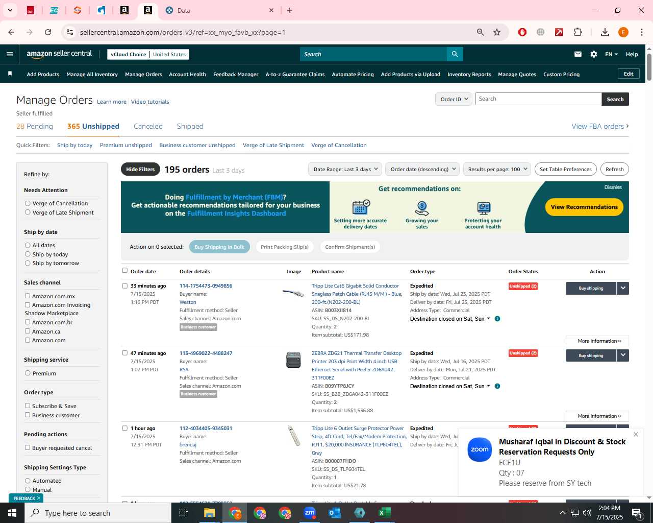Viewport: 653px width, 523px height.
Task: Open the EN language dropdown
Action: pyautogui.click(x=611, y=54)
